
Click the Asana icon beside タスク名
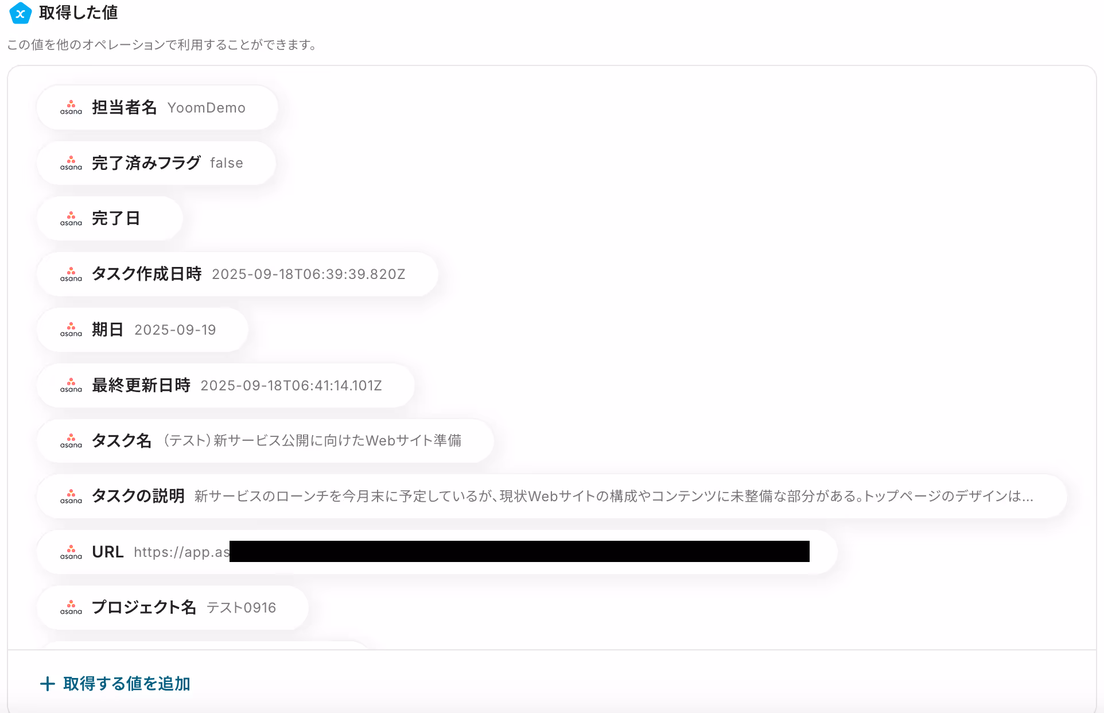[71, 441]
